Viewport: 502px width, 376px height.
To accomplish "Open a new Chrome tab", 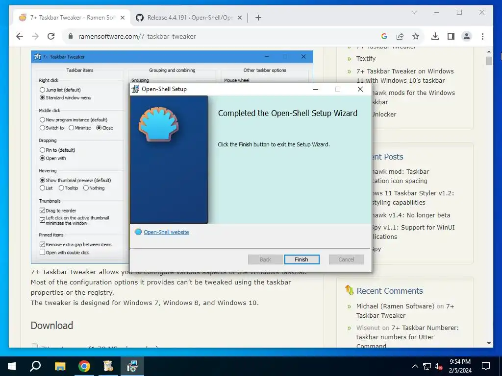I will click(258, 18).
